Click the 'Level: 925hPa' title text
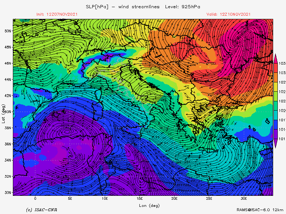The width and height of the screenshot is (286, 214). (x=183, y=7)
